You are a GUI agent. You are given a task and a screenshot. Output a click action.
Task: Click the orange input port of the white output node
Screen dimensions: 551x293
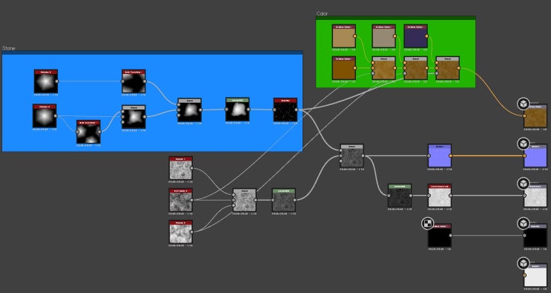(x=524, y=275)
